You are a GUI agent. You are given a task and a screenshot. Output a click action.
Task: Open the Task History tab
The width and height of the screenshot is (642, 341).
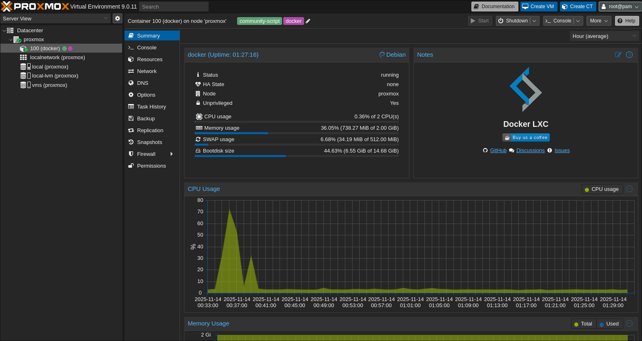click(152, 107)
